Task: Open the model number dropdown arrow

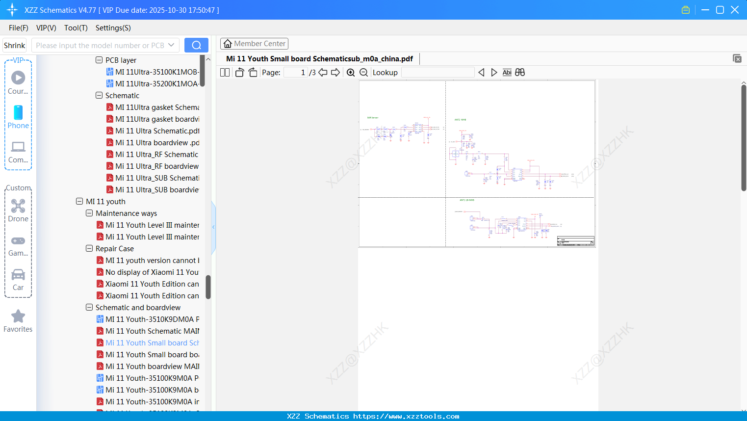Action: pyautogui.click(x=171, y=45)
